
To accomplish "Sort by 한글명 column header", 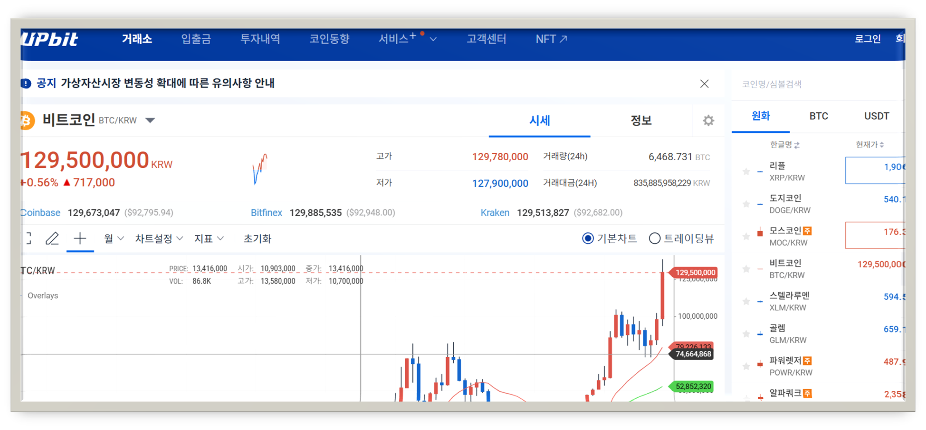I will [785, 145].
